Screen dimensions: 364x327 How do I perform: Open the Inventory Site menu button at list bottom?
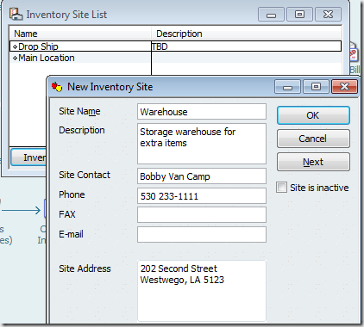pyautogui.click(x=28, y=157)
